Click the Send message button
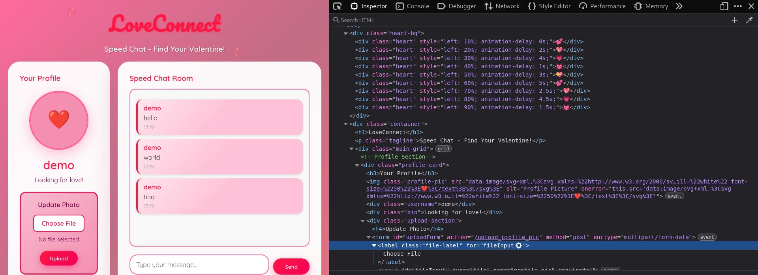This screenshot has width=758, height=275. point(291,267)
